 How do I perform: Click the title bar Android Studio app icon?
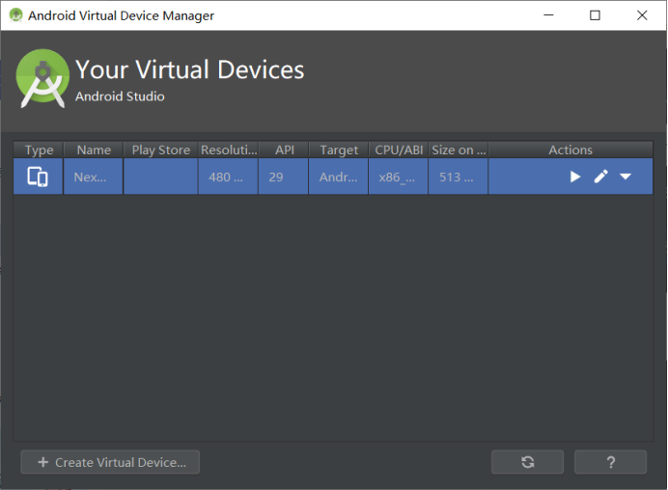(x=16, y=15)
